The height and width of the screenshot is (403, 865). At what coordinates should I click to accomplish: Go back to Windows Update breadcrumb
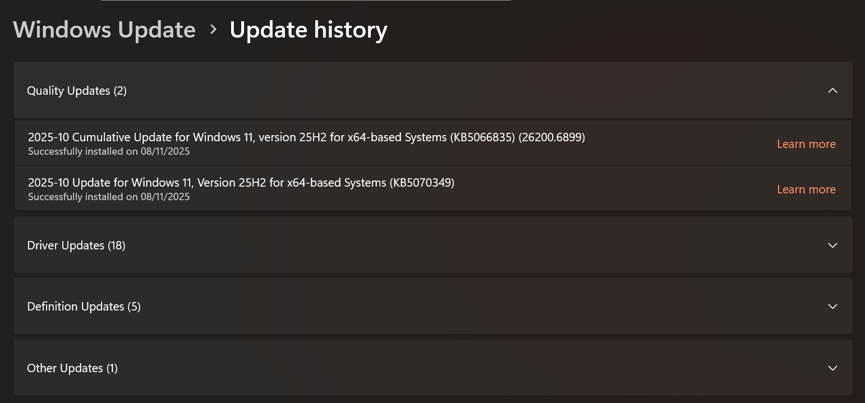(104, 30)
